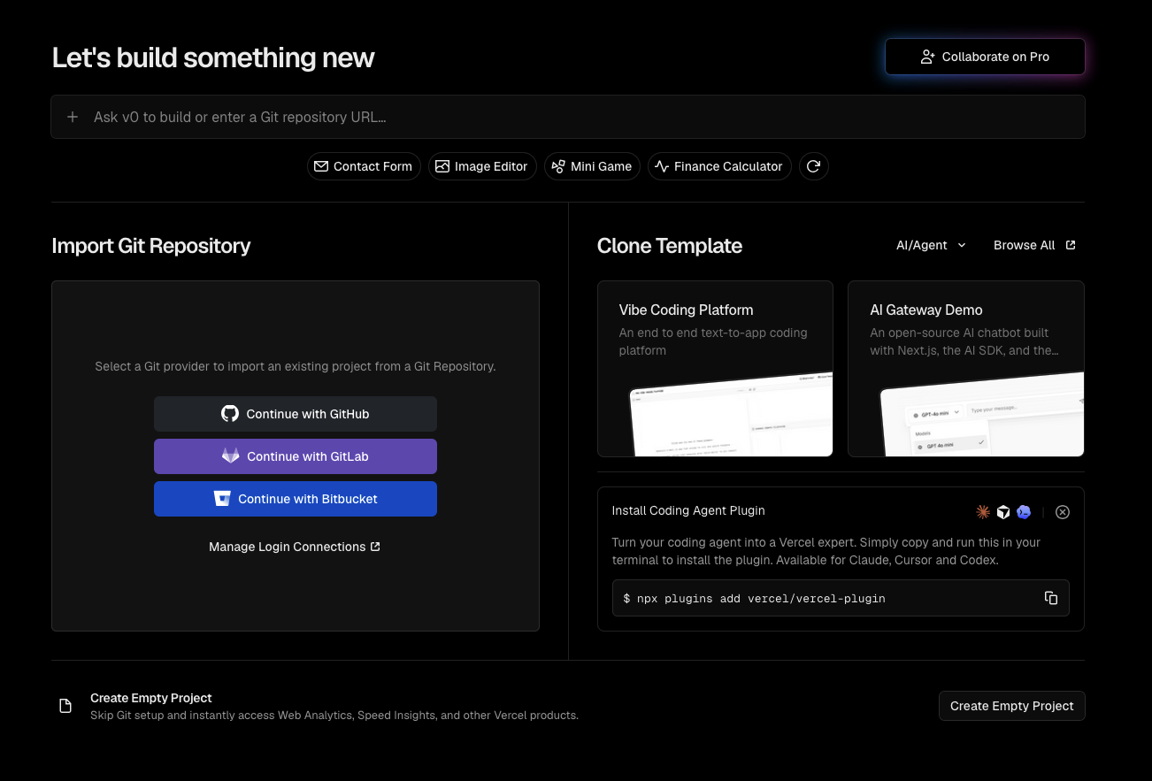Open the AI/Agent template category dropdown
1152x781 pixels.
pyautogui.click(x=932, y=245)
